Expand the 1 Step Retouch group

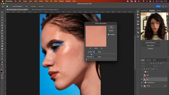[x=144, y=83]
